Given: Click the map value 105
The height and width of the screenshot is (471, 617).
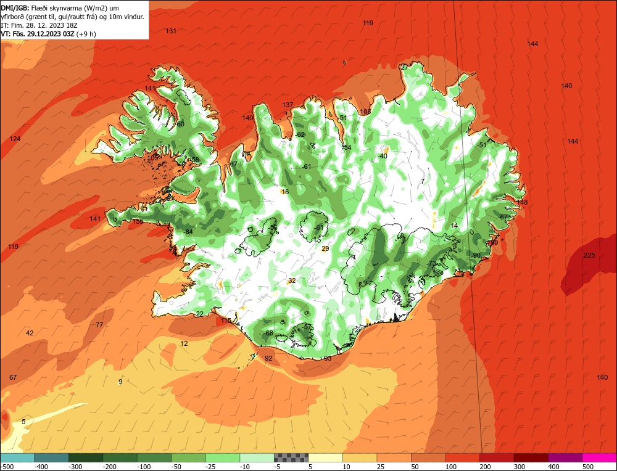Looking at the screenshot, I should [152, 158].
